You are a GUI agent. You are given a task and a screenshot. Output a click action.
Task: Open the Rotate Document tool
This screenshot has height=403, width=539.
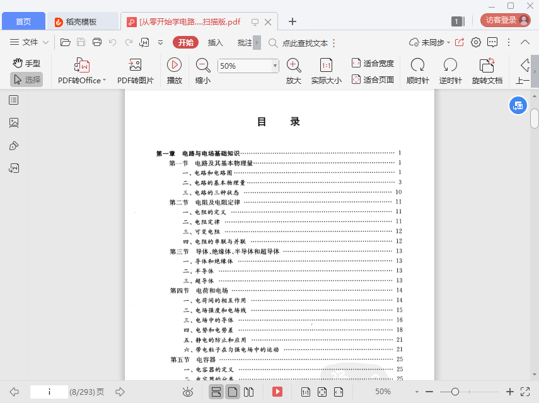(487, 71)
